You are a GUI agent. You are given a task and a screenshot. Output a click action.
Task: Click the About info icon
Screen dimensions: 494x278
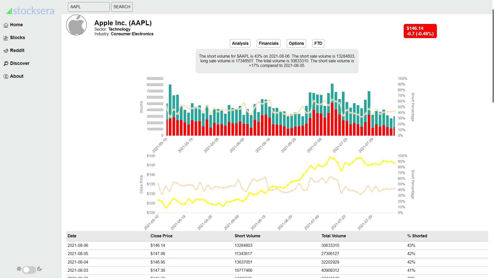[6, 76]
